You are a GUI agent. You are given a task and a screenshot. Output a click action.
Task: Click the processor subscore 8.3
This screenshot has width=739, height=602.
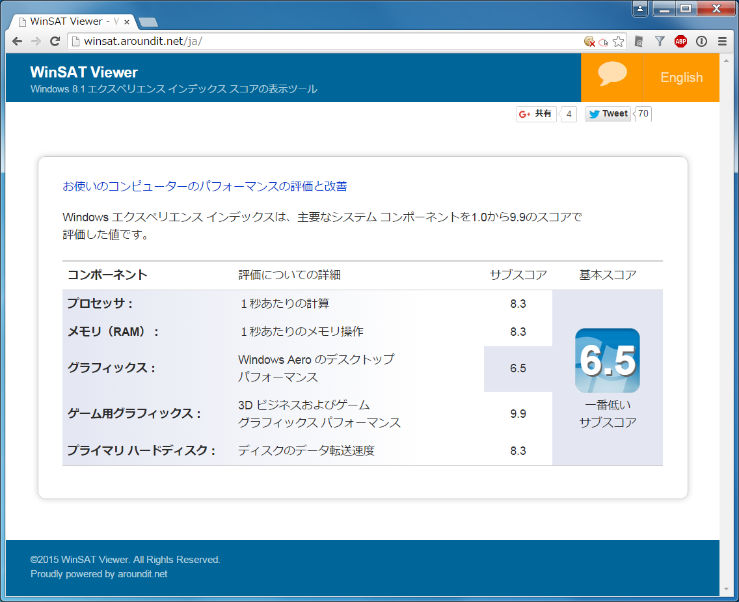point(518,303)
